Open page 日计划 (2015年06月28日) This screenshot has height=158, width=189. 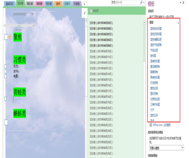click(101, 153)
